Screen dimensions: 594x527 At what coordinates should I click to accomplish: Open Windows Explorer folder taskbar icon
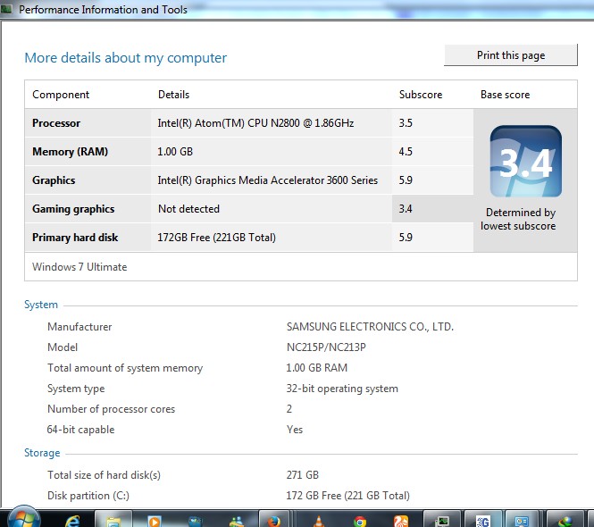click(113, 521)
